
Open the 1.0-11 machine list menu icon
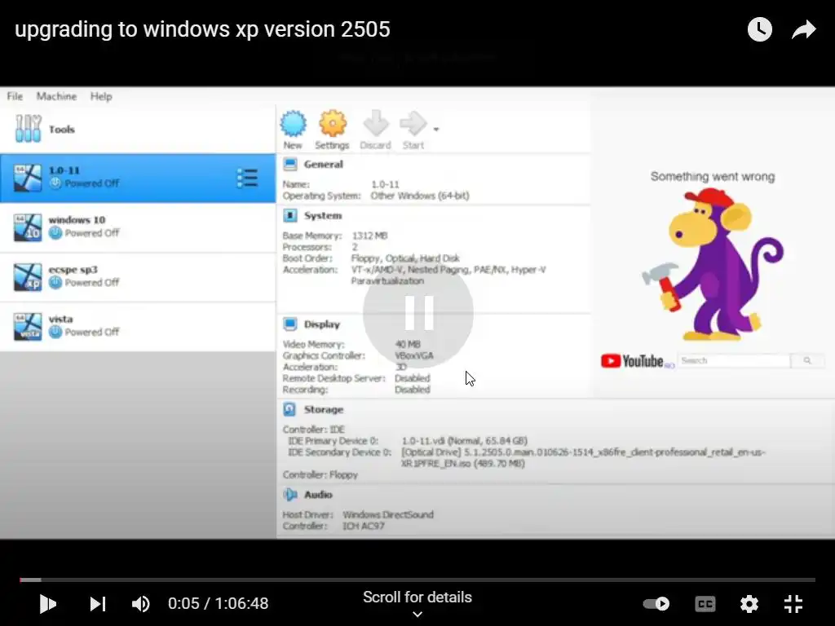tap(247, 178)
